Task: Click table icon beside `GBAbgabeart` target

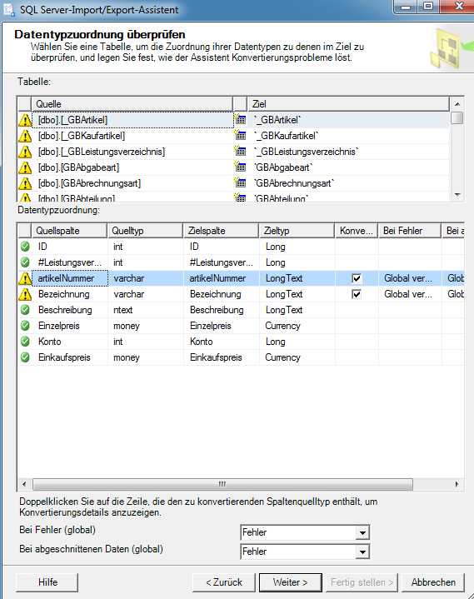Action: point(240,167)
